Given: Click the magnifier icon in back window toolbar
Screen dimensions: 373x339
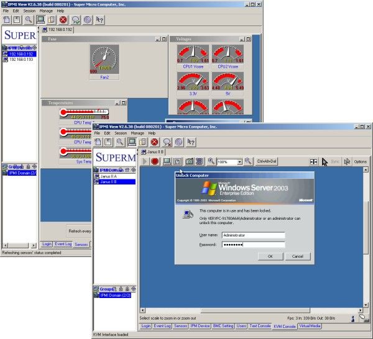Looking at the screenshot, I should 29,20.
